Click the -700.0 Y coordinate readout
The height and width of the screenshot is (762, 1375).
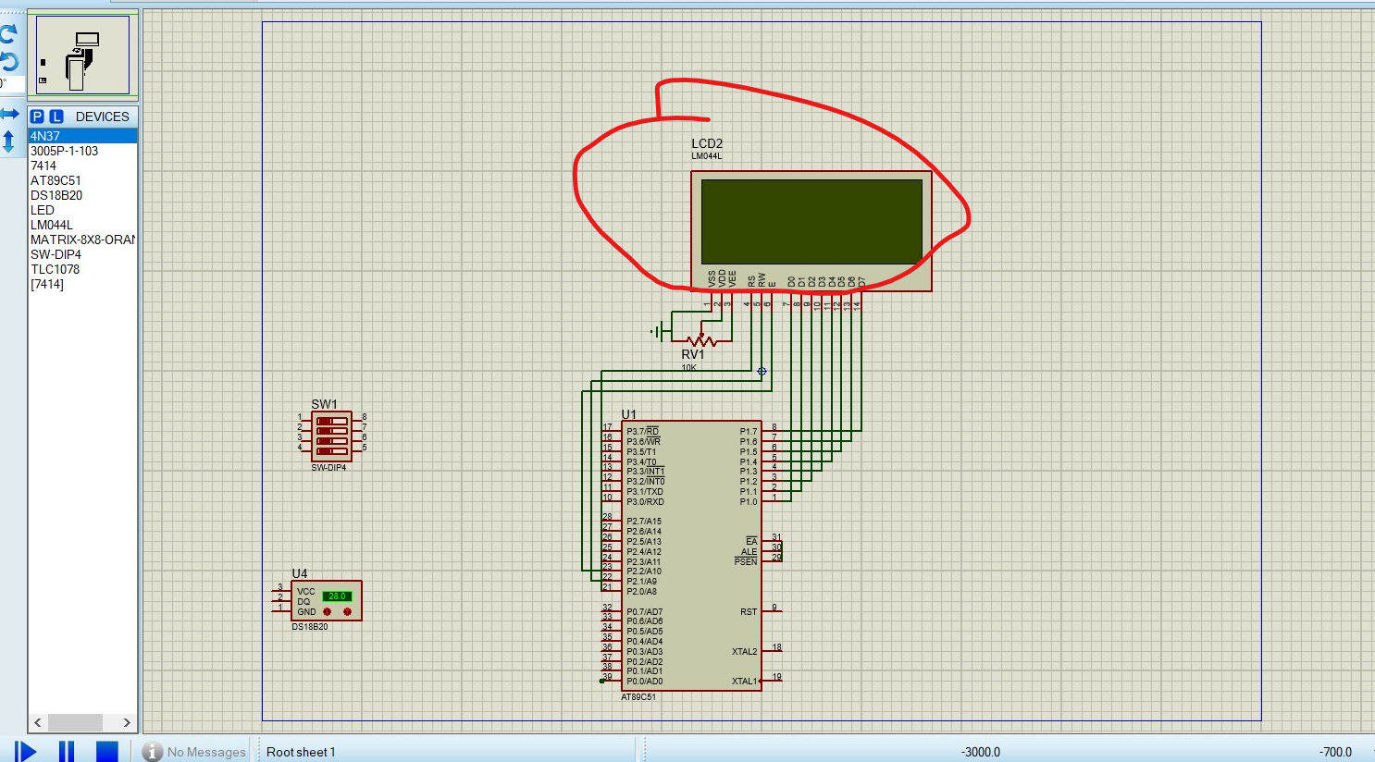pyautogui.click(x=1336, y=752)
